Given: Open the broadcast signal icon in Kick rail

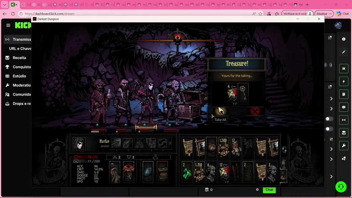Looking at the screenshot, I should point(344,120).
